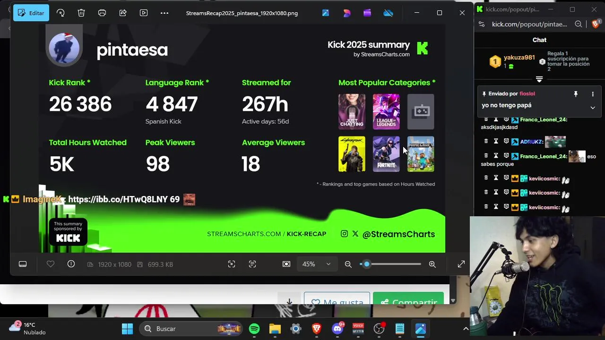Viewport: 605px width, 340px height.
Task: Open Brave browser from the taskbar
Action: (317, 329)
